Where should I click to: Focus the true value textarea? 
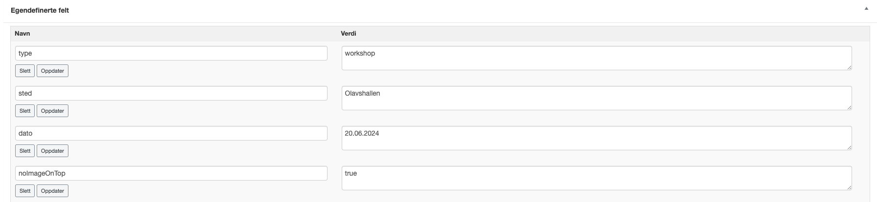[x=596, y=178]
